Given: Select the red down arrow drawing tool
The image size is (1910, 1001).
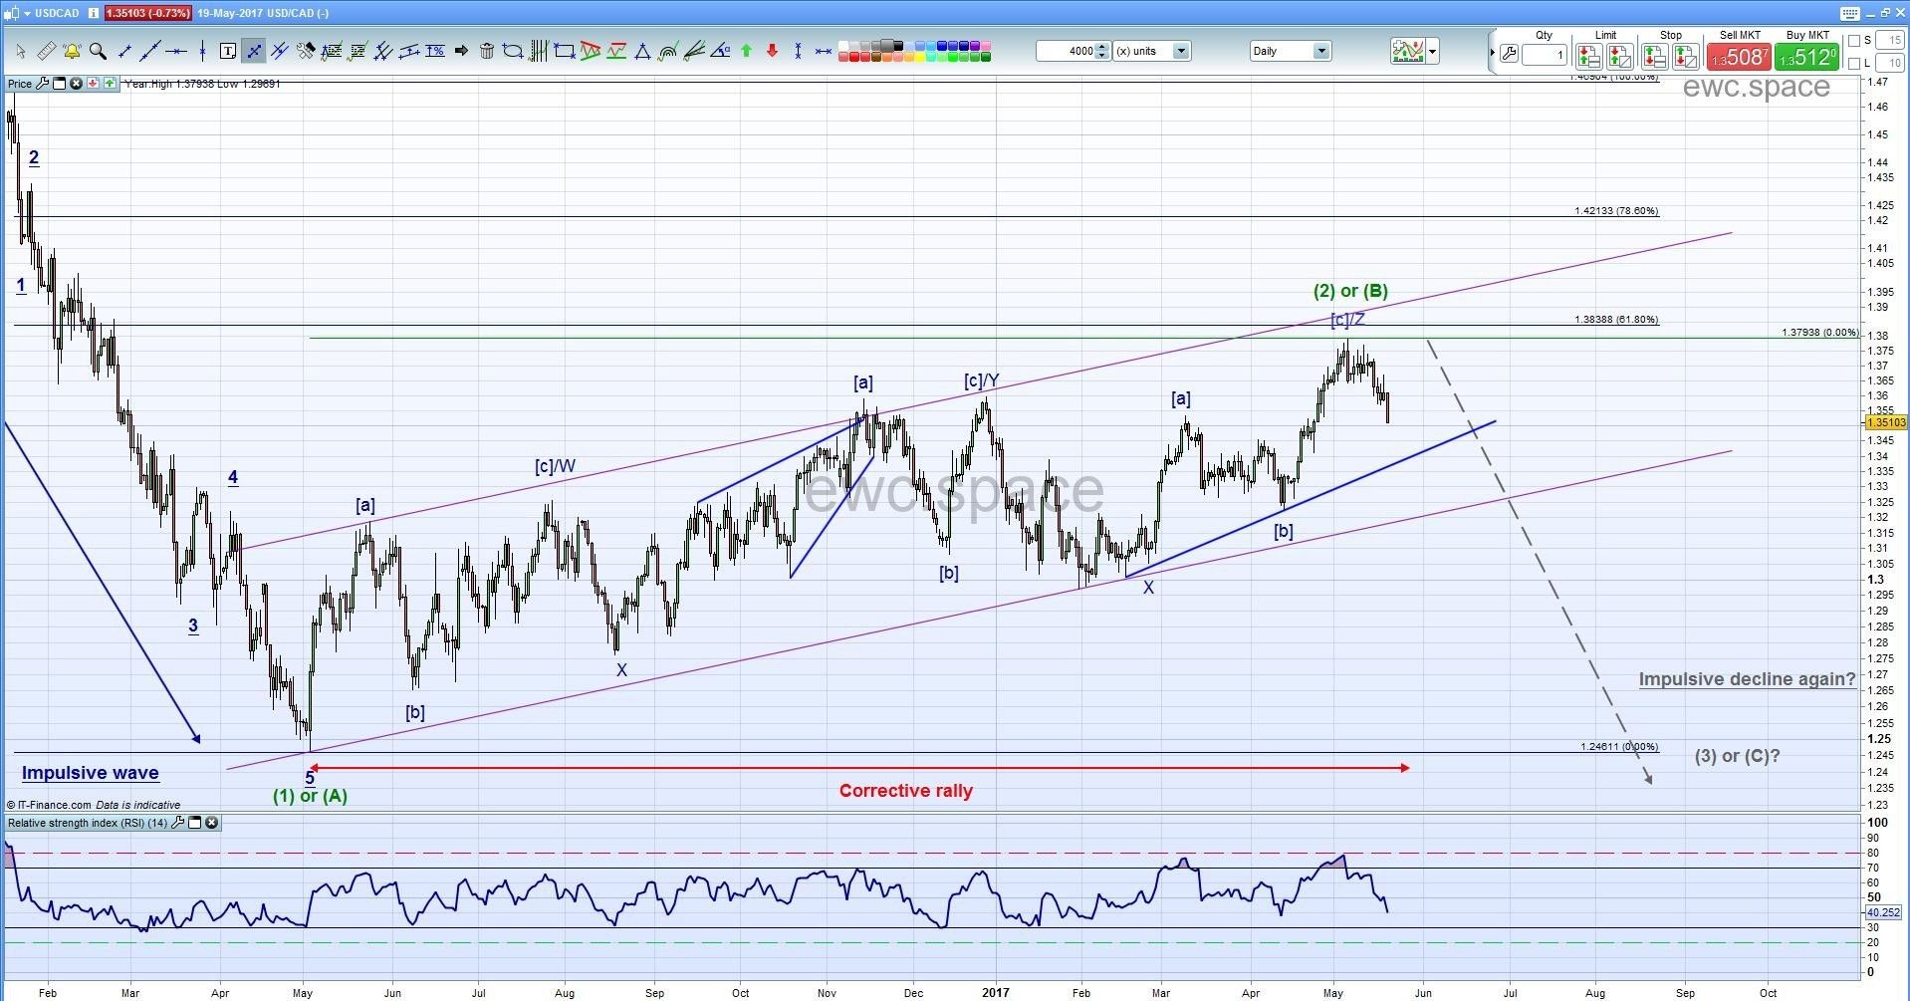Looking at the screenshot, I should [x=772, y=52].
